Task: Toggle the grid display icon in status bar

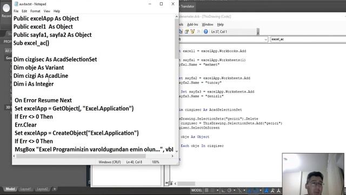Action: (207, 190)
